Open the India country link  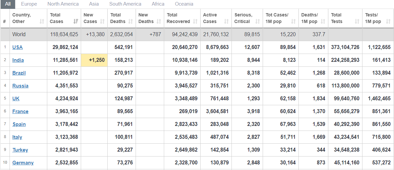pos(18,60)
